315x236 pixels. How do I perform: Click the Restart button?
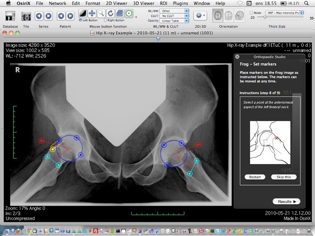(255, 177)
